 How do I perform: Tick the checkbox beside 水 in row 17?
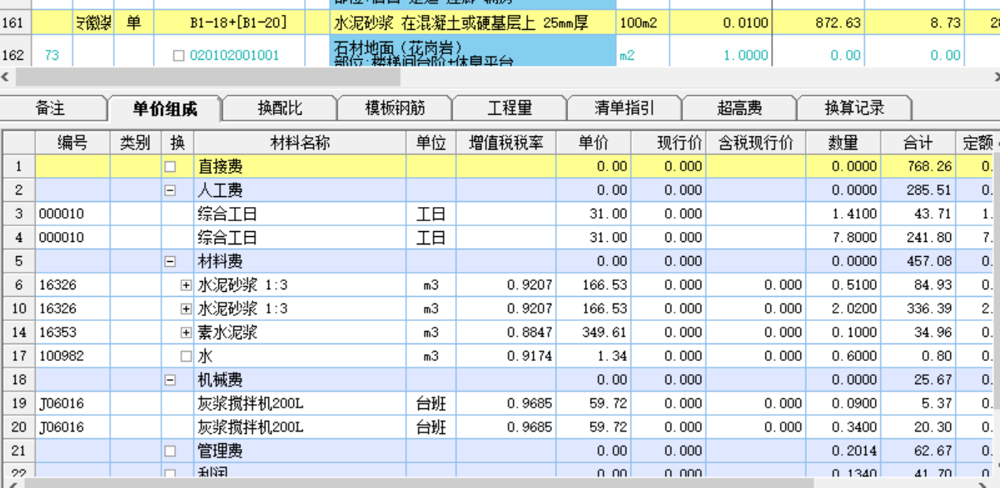click(x=186, y=356)
